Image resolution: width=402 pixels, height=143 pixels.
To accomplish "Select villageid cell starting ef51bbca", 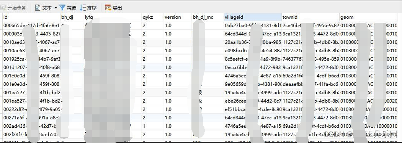I will click(x=253, y=109).
